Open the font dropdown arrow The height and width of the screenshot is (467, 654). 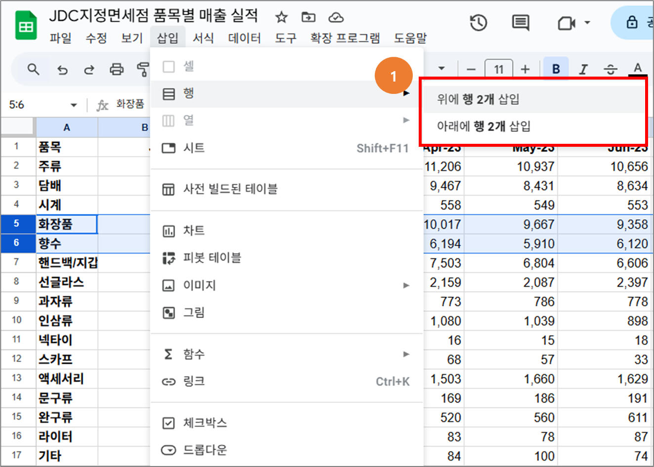441,69
